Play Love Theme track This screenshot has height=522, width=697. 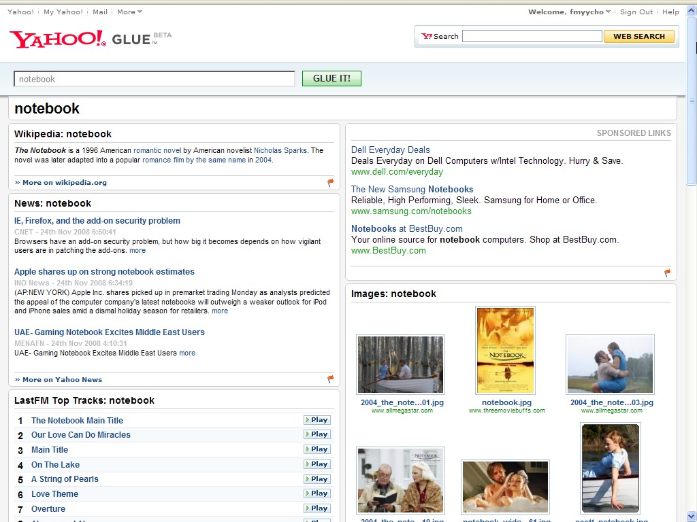[x=317, y=493]
